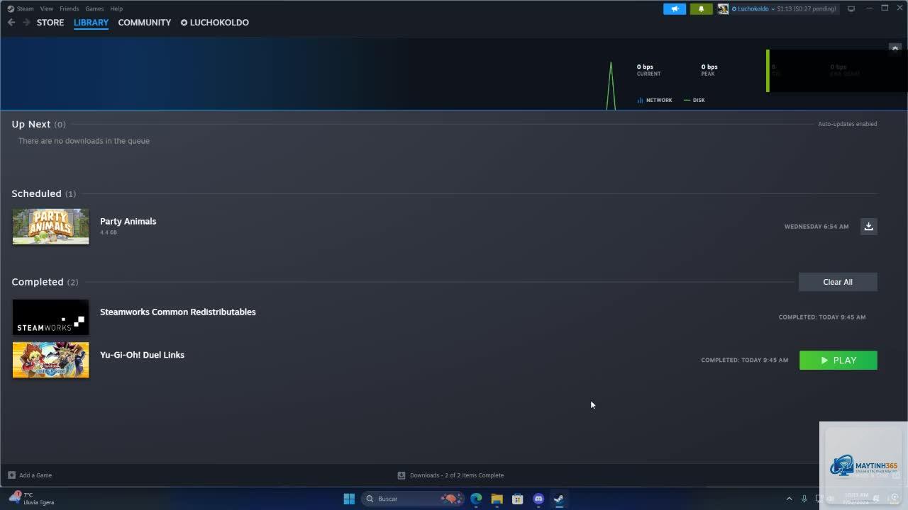Viewport: 908px width, 510px height.
Task: Open the download settings gear icon
Action: (895, 48)
